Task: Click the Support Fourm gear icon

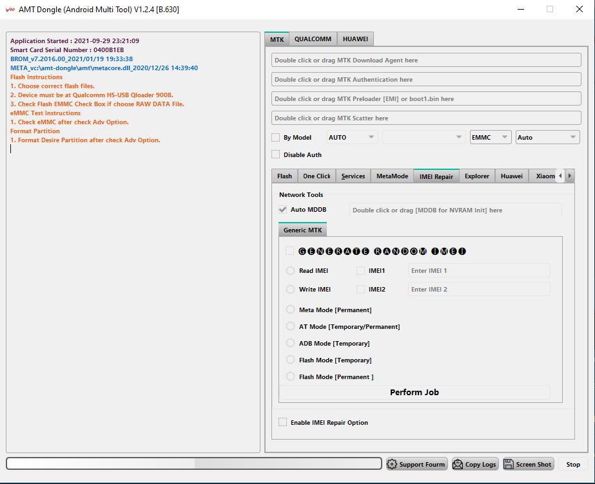Action: pyautogui.click(x=392, y=464)
